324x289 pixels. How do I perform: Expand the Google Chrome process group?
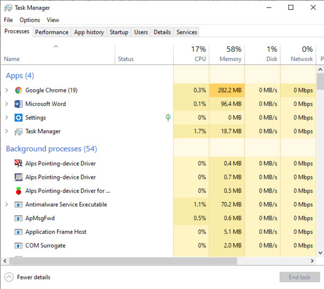coord(6,91)
